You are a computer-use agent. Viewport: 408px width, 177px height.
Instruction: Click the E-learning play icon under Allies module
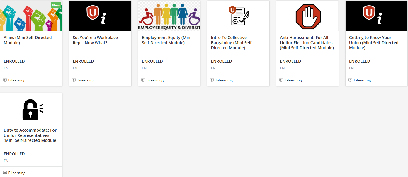(5, 80)
